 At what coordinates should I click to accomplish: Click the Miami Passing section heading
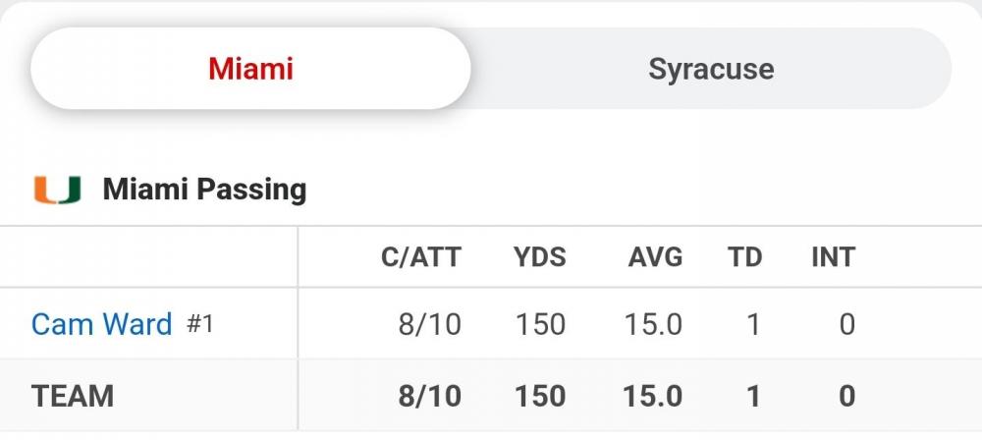click(x=204, y=190)
